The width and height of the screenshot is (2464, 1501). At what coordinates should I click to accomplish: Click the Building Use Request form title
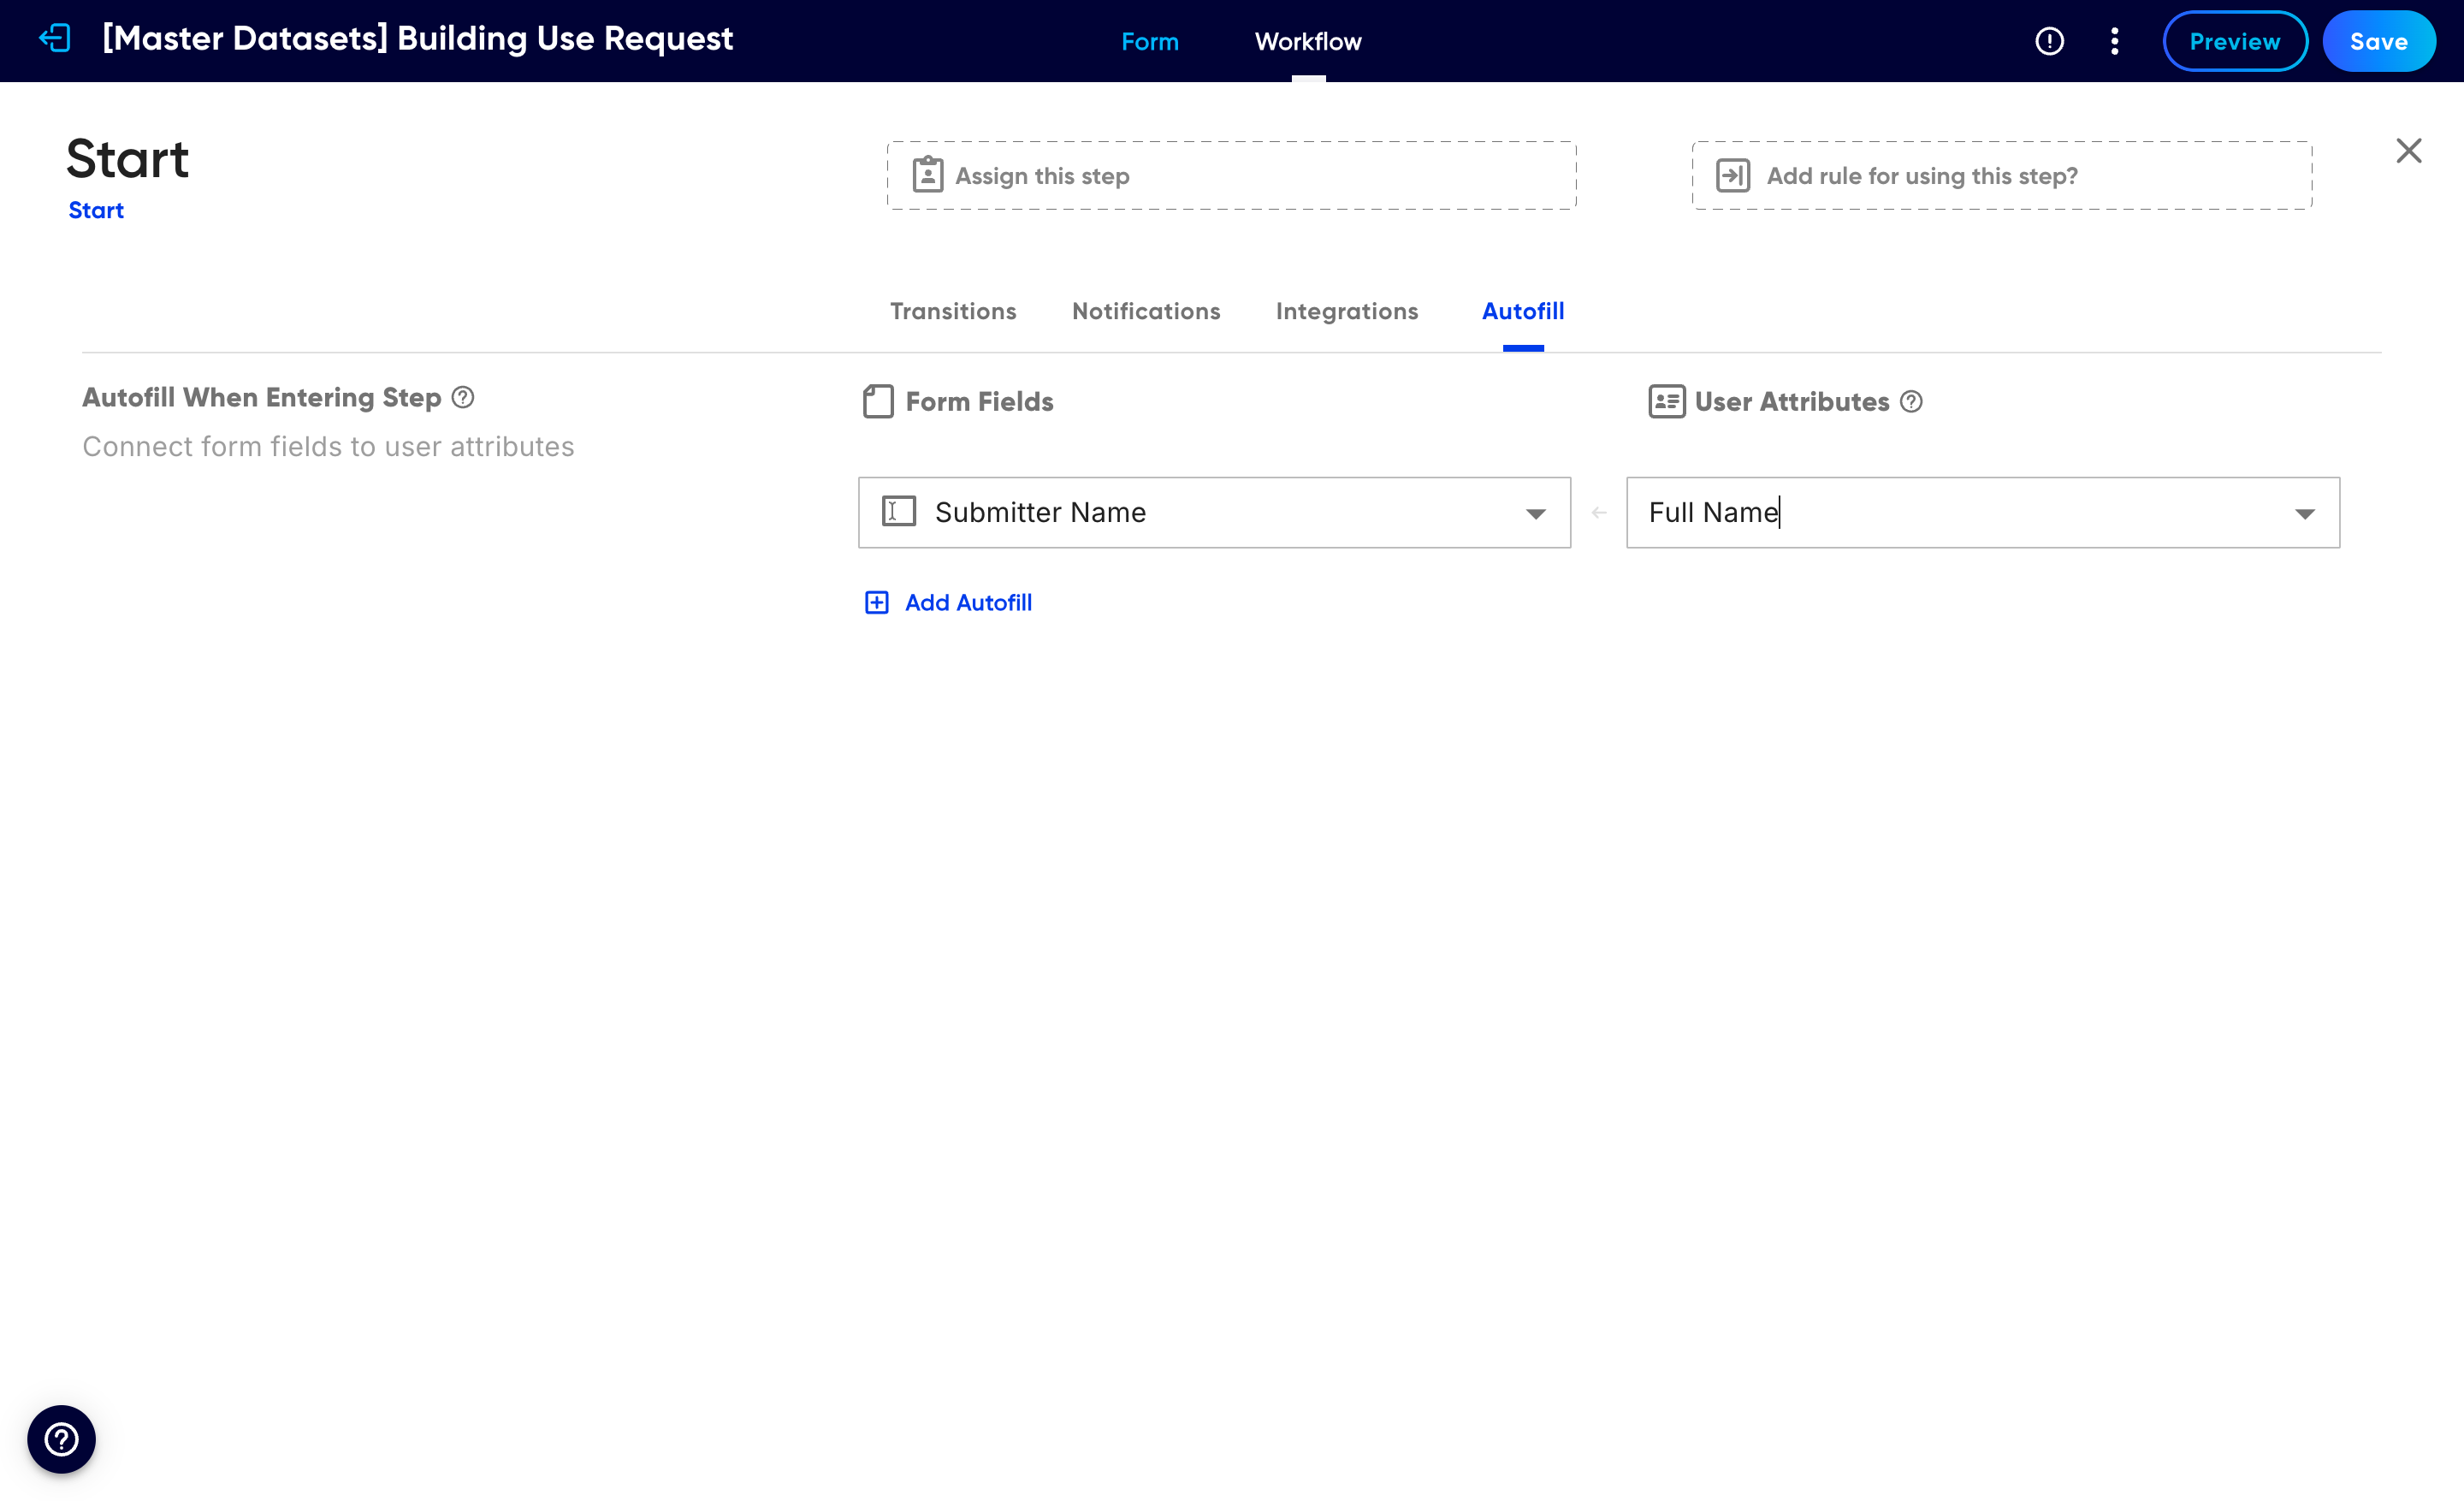[x=417, y=39]
